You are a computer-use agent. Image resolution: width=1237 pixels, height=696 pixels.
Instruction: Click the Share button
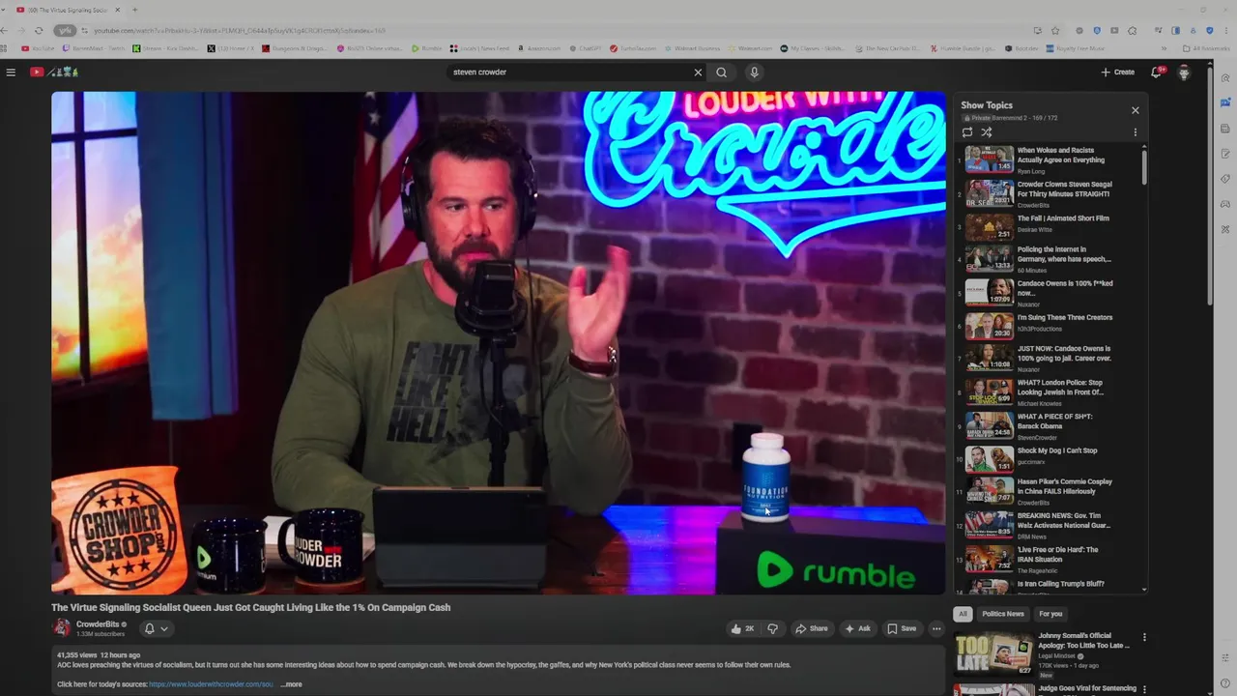[812, 628]
